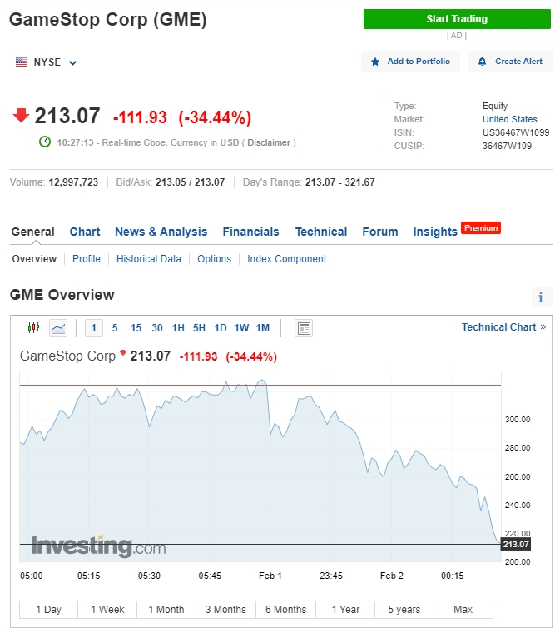560x633 pixels.
Task: Click the red Premium badge
Action: coord(481,228)
